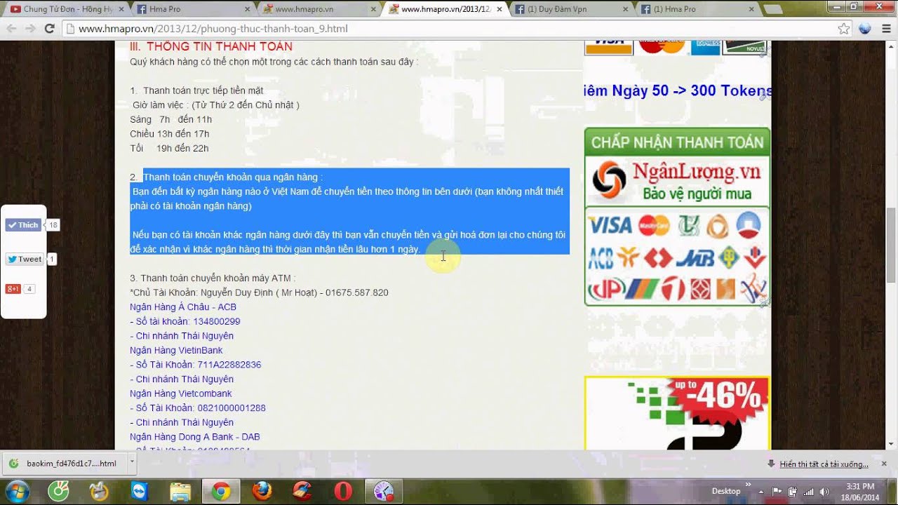The height and width of the screenshot is (505, 898).
Task: Click the globe extension icon in toolbar
Action: coord(865,29)
